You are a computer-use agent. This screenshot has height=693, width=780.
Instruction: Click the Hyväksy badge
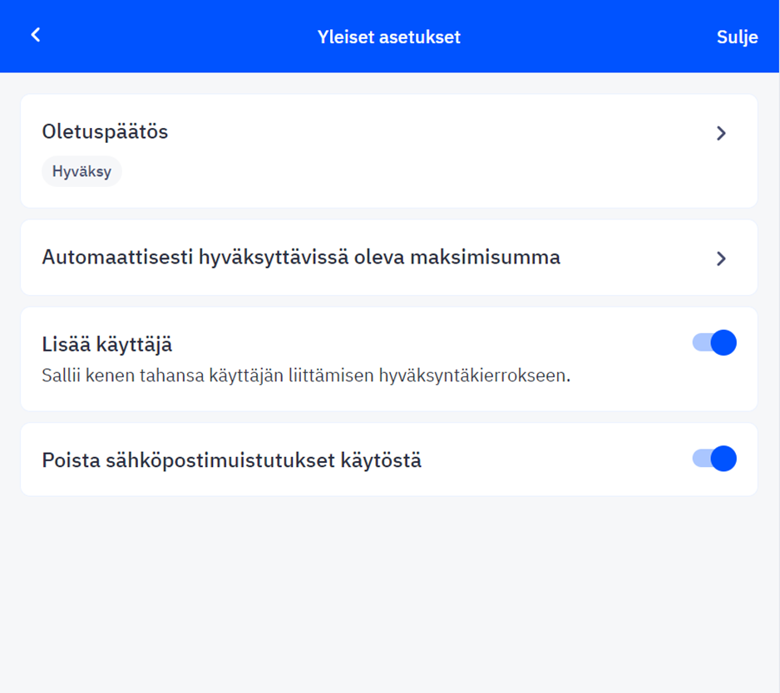tap(81, 171)
